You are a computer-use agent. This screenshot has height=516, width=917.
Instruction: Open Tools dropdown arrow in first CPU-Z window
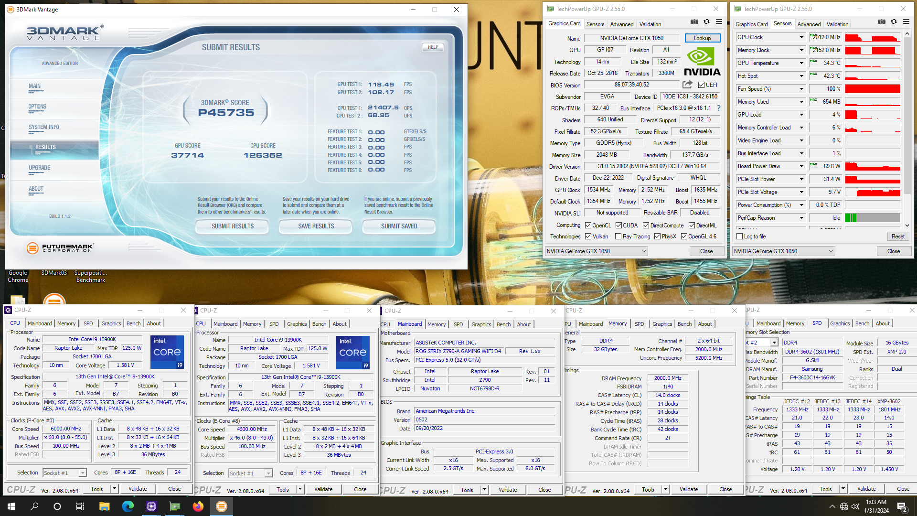(x=114, y=489)
